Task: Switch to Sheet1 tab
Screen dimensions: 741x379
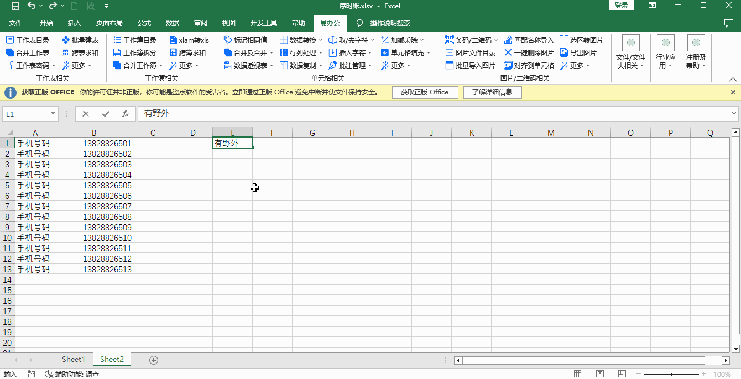Action: click(x=74, y=359)
